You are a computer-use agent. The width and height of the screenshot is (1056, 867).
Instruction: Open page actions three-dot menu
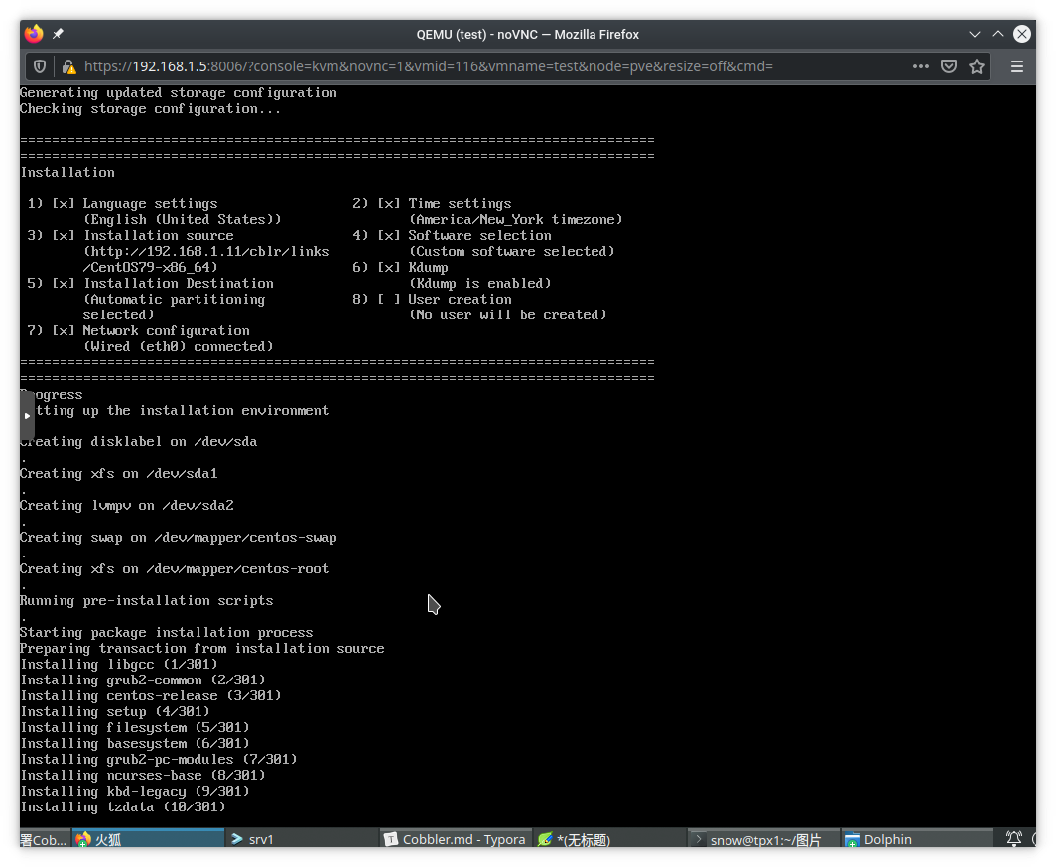[x=920, y=66]
